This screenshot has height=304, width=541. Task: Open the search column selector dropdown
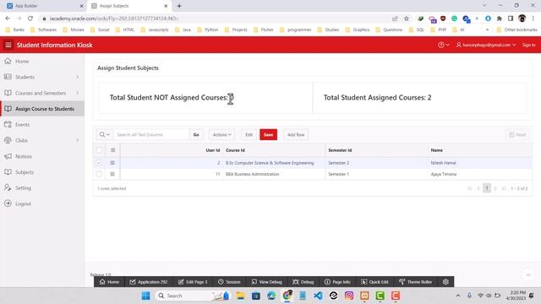coord(105,134)
